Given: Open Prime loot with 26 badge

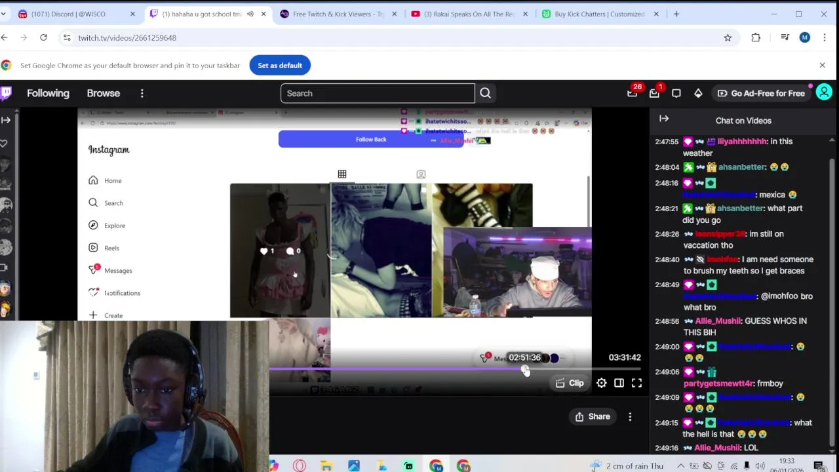Looking at the screenshot, I should click(633, 93).
